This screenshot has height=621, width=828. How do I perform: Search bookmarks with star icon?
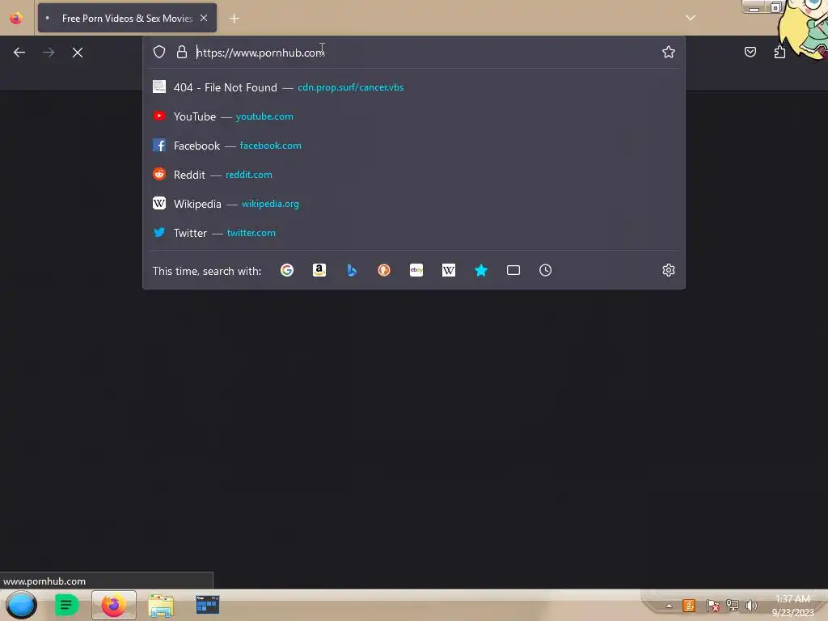point(480,270)
